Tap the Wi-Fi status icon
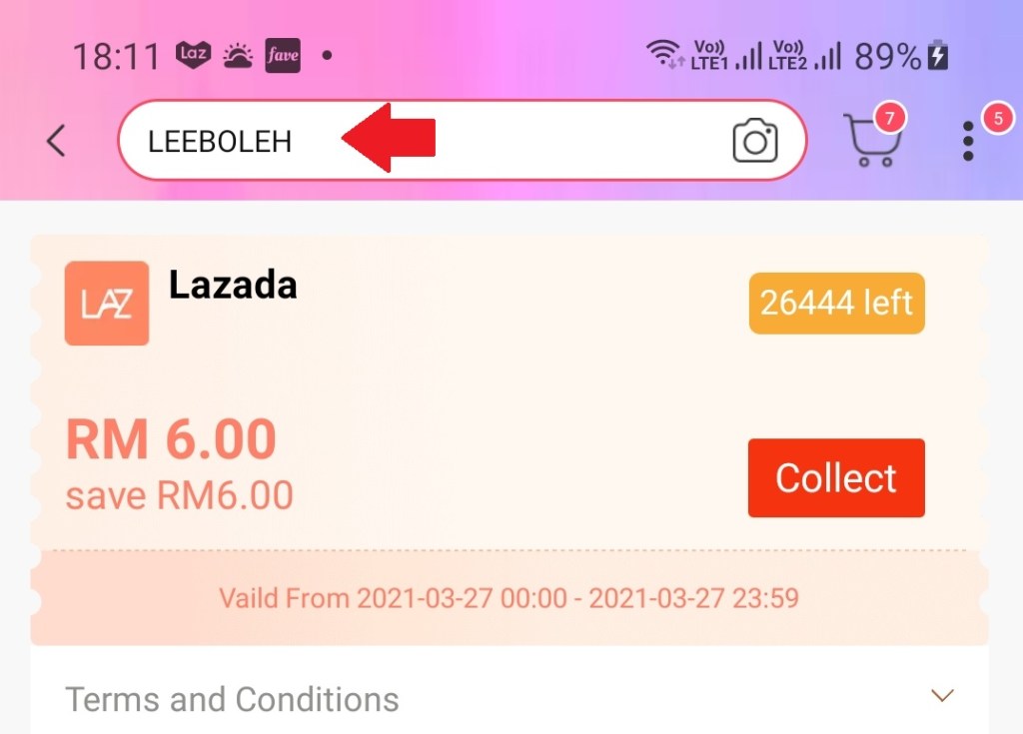Image resolution: width=1023 pixels, height=734 pixels. [x=664, y=53]
